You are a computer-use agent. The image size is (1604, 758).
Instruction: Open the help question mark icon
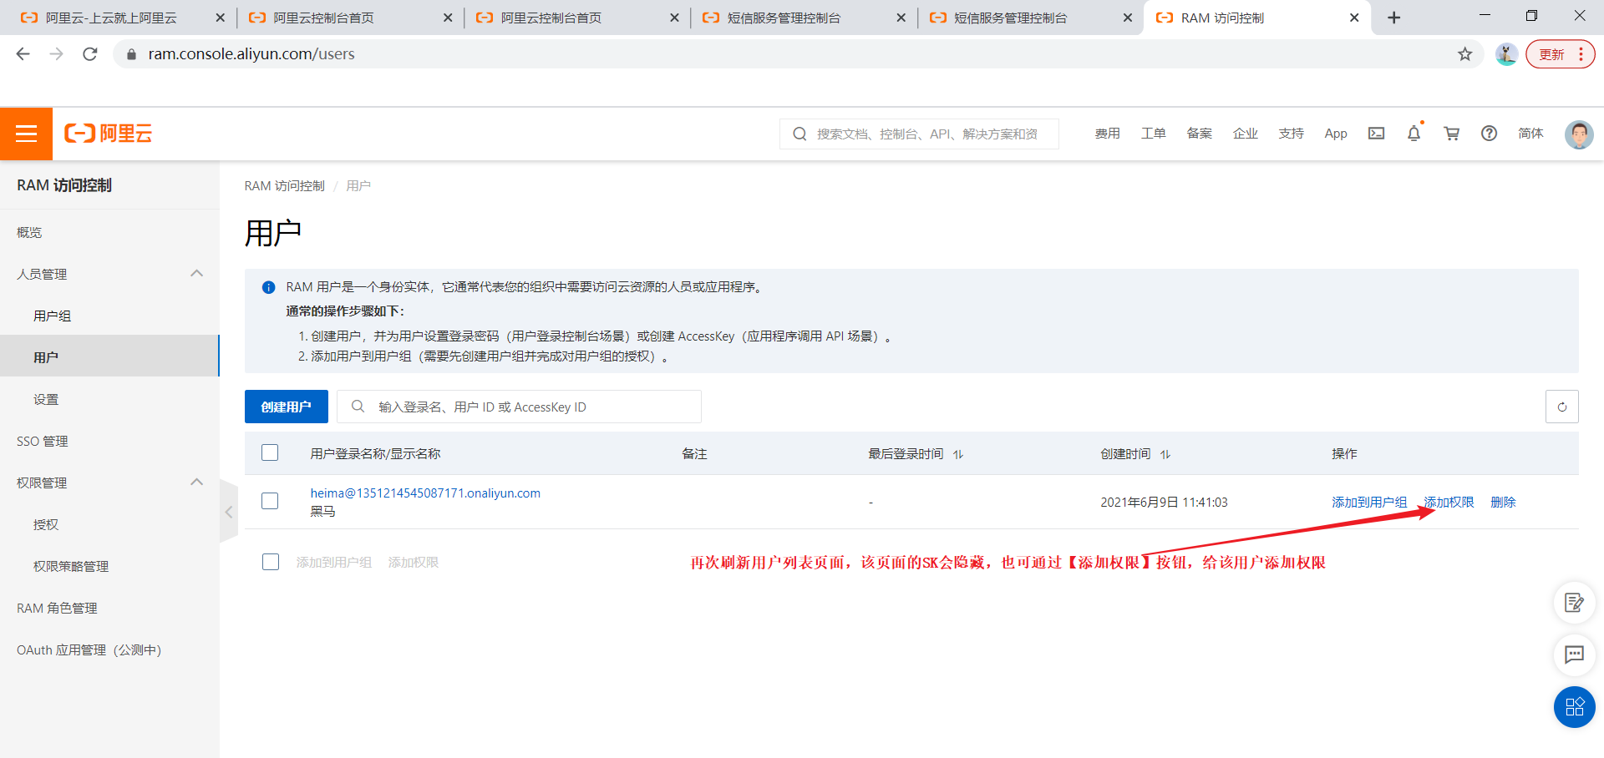pyautogui.click(x=1489, y=134)
